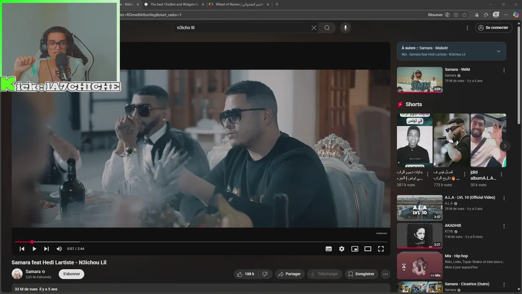Open Mix - Hip-hop playlist title
The width and height of the screenshot is (522, 294).
(456, 256)
